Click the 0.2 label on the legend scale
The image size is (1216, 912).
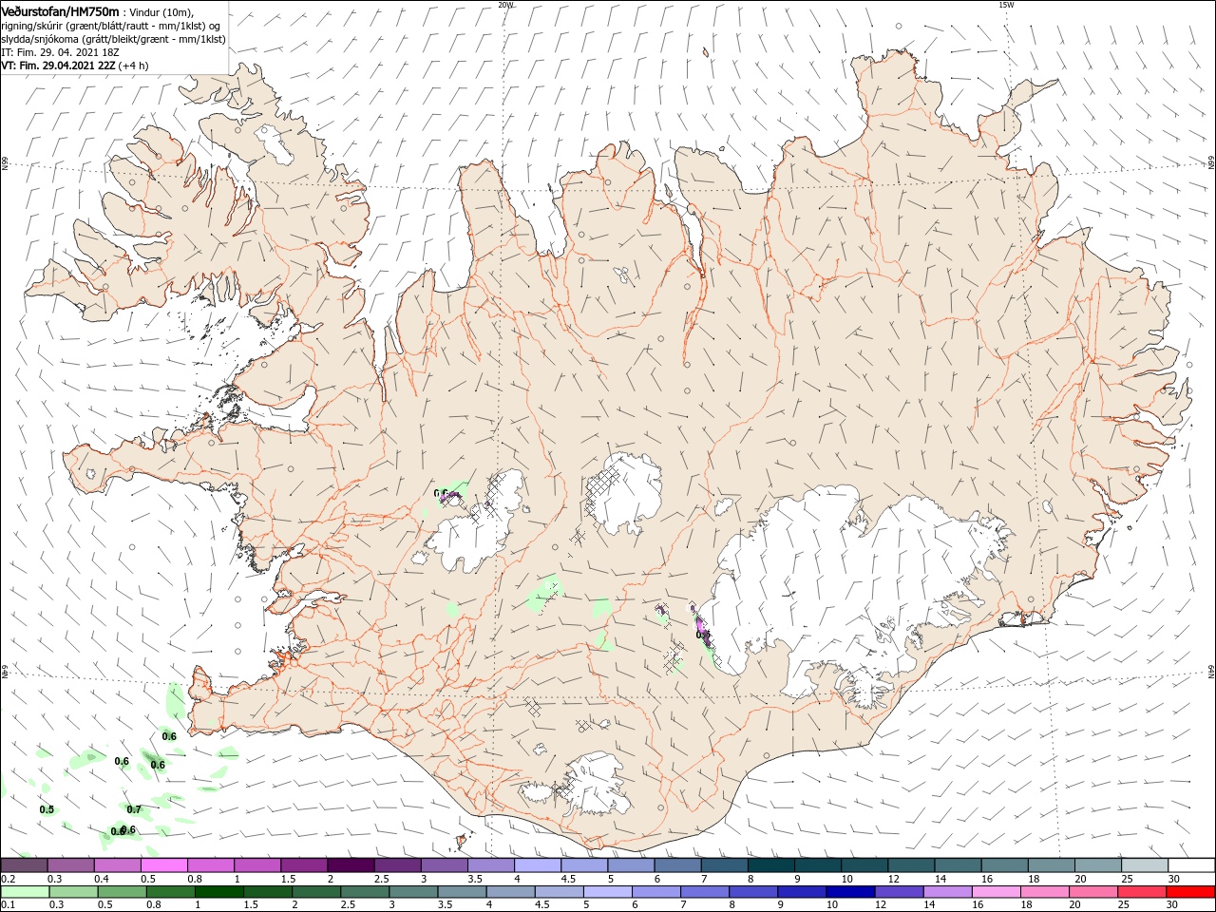pos(8,879)
